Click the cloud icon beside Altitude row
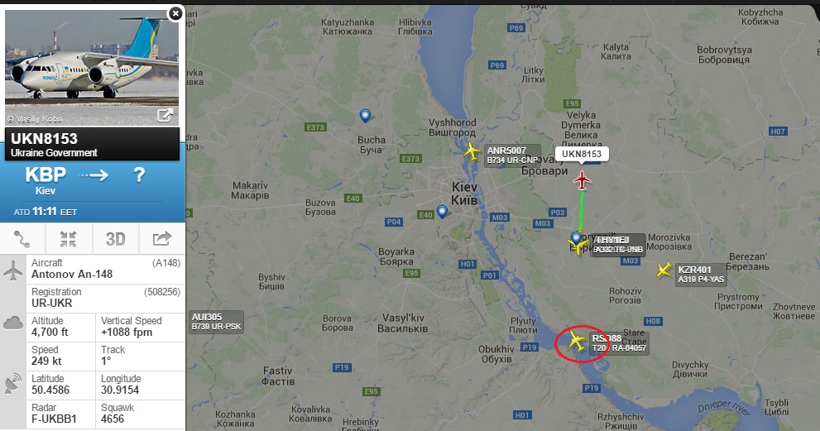This screenshot has height=431, width=820. click(13, 323)
